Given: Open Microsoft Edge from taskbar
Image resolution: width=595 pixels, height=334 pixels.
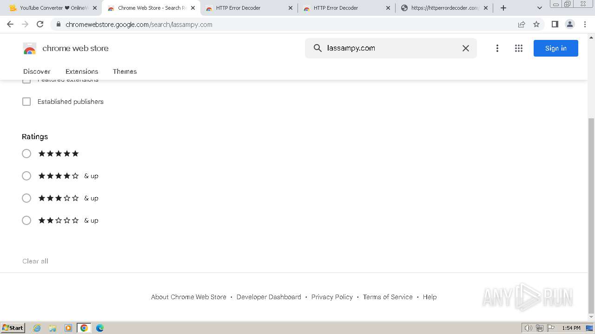Looking at the screenshot, I should (x=100, y=328).
